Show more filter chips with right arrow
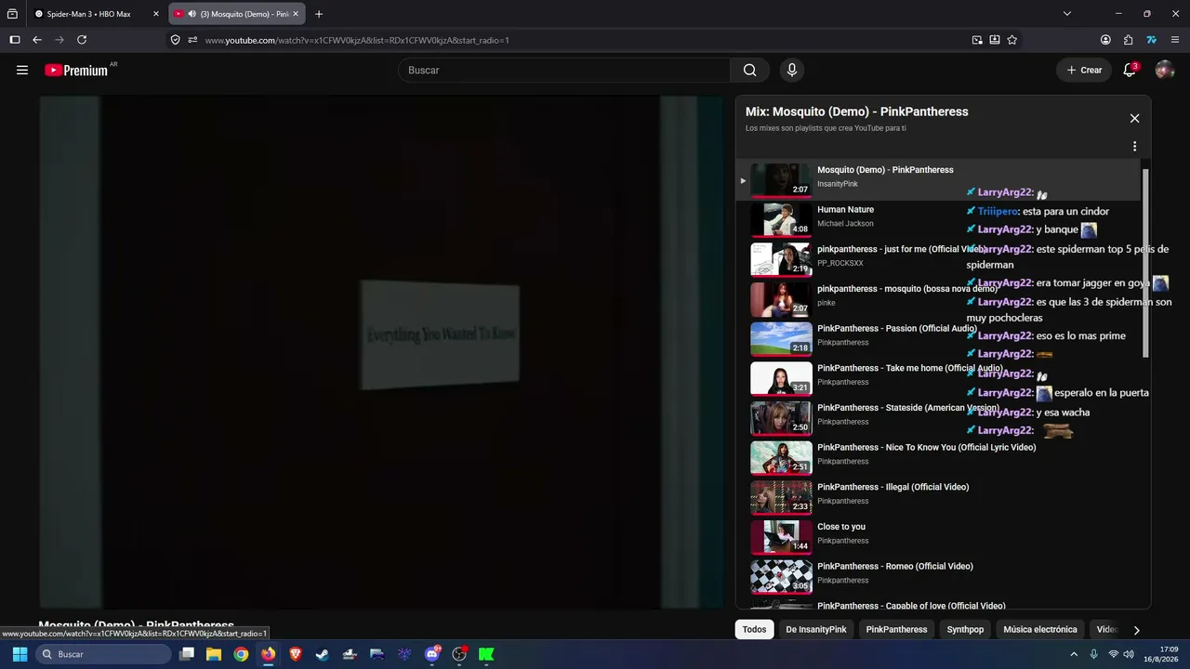 click(1136, 630)
